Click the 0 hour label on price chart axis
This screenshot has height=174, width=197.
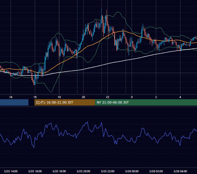(x=132, y=97)
